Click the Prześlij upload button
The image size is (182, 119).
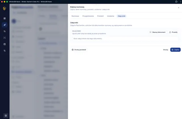click(173, 32)
